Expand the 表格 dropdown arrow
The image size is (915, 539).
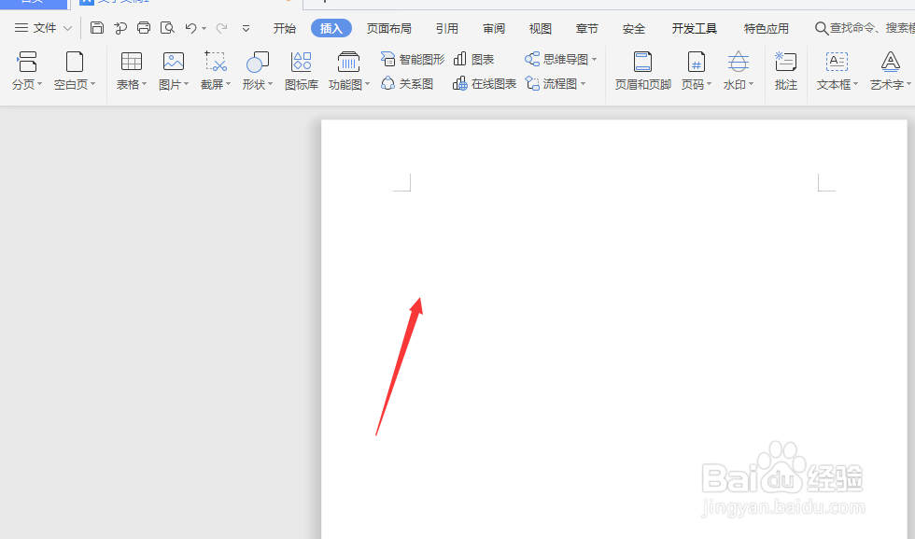144,84
